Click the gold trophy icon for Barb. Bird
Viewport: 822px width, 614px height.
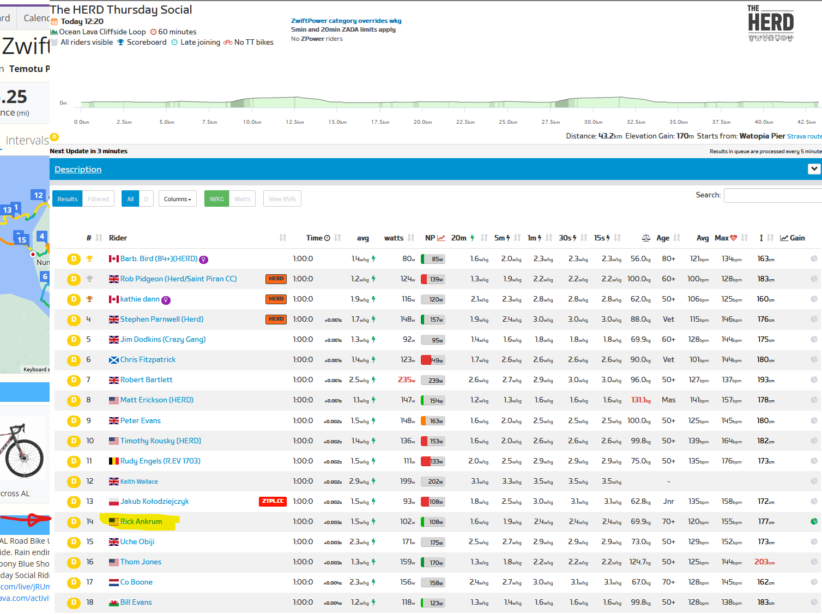click(x=89, y=258)
